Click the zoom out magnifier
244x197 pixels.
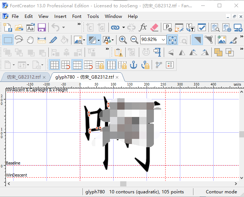[x=134, y=40]
